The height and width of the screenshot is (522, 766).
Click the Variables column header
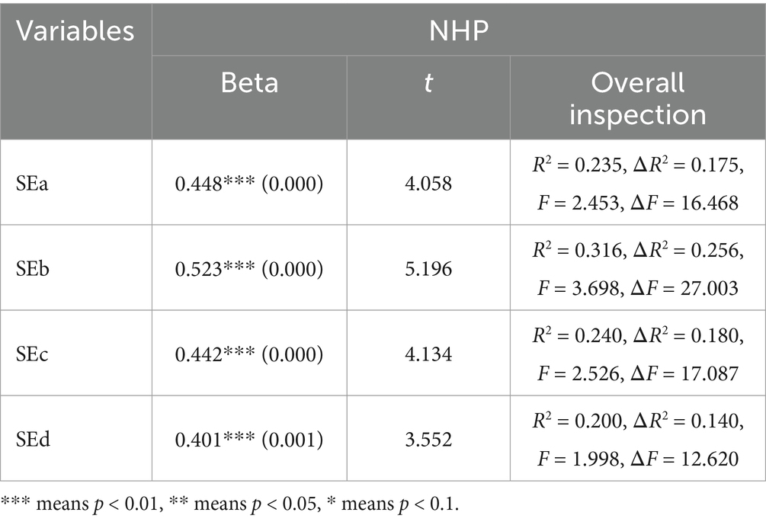tap(75, 31)
